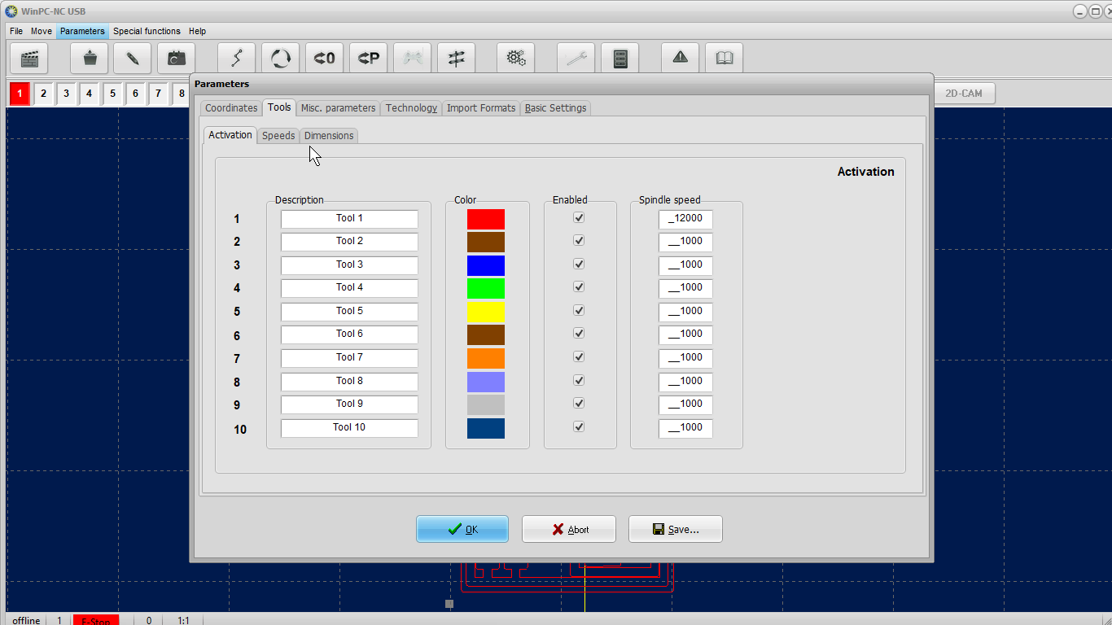Edit the Tool 6 description field
1112x625 pixels.
tap(349, 334)
